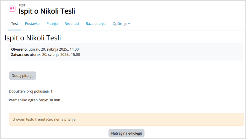Image resolution: width=246 pixels, height=139 pixels.
Task: View the Rezultati tab
Action: 72,24
